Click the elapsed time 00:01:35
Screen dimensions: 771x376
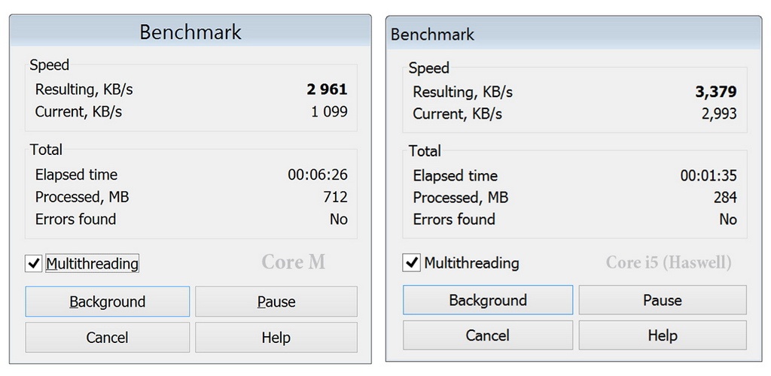point(708,176)
